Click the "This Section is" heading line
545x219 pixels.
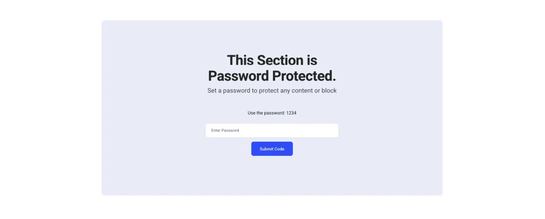272,60
